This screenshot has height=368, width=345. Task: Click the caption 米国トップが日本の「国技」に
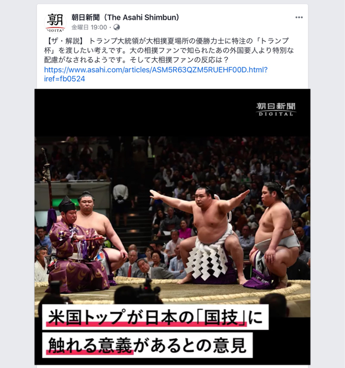[155, 317]
